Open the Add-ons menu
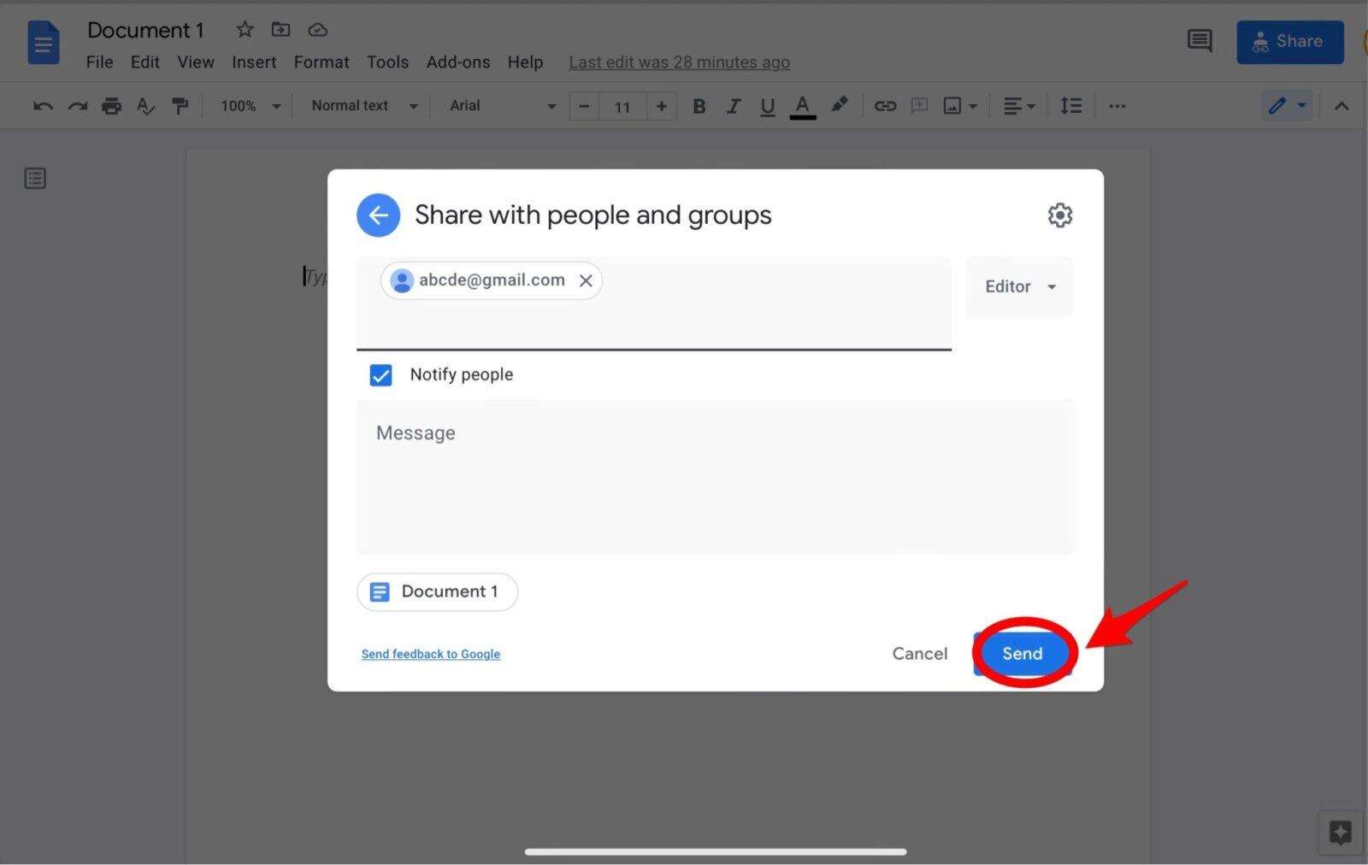Screen dimensions: 1368x865 tap(458, 62)
